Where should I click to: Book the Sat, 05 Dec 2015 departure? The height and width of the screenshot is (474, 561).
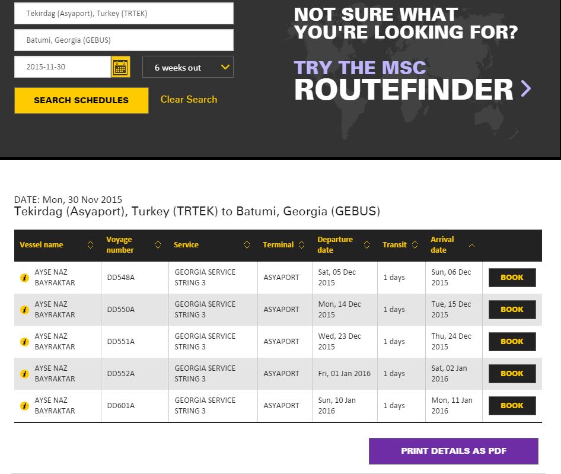(x=512, y=278)
